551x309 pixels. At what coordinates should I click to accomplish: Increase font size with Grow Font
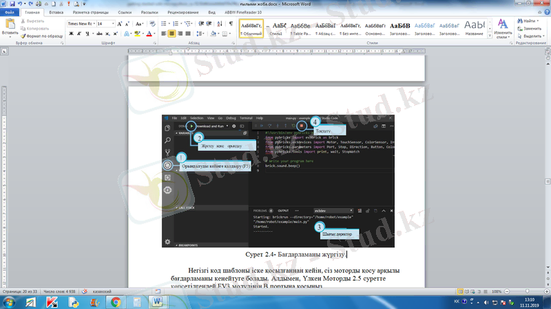point(119,24)
